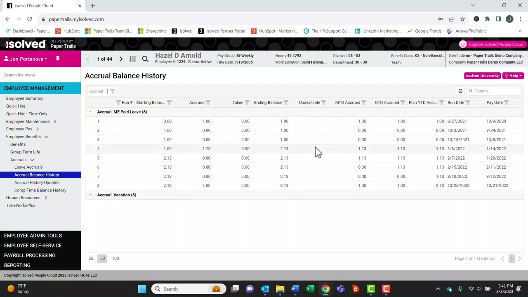Viewport: 528px width, 297px height.
Task: Filter the grouped Accrual column chip
Action: coord(113,91)
